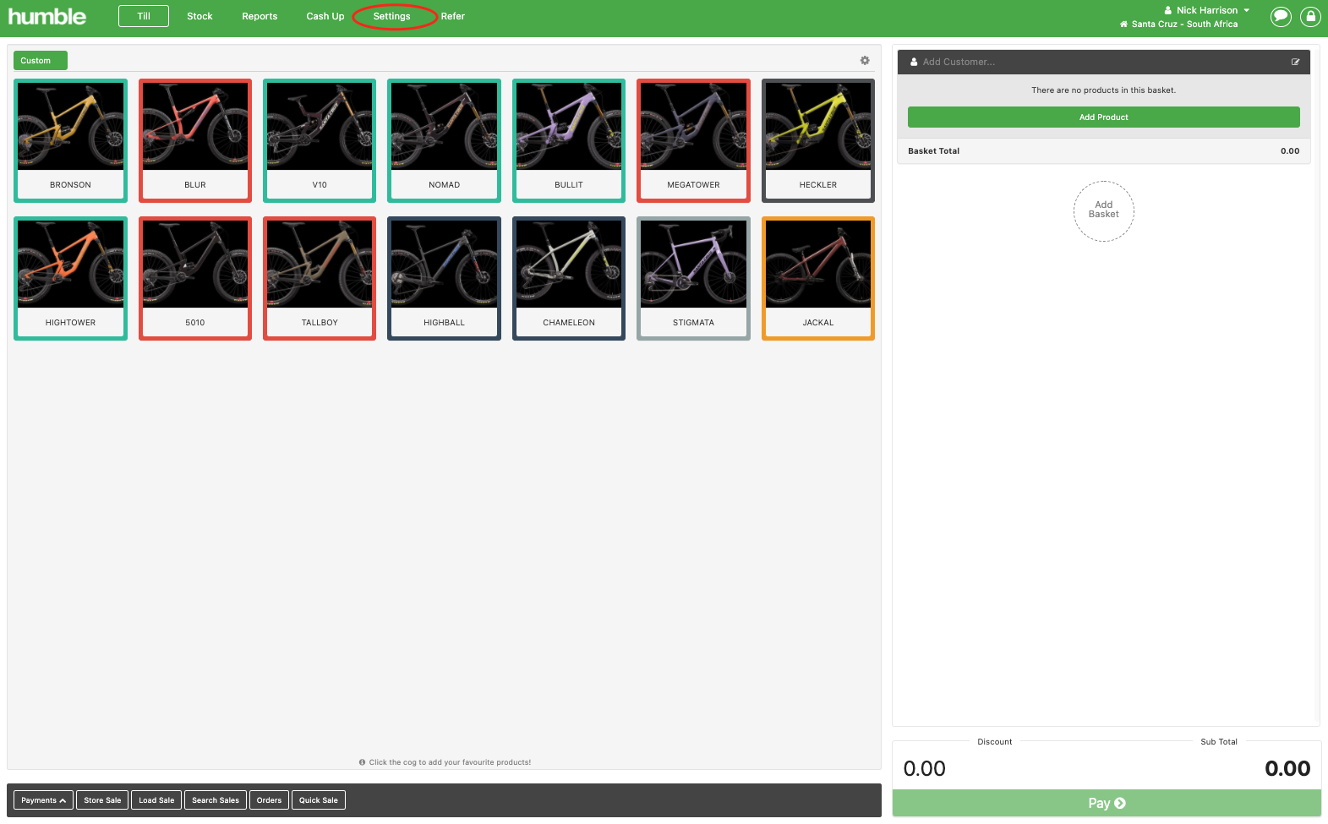Viewport: 1328px width, 824px height.
Task: Add the HIGHTOWER bike tile
Action: point(70,279)
